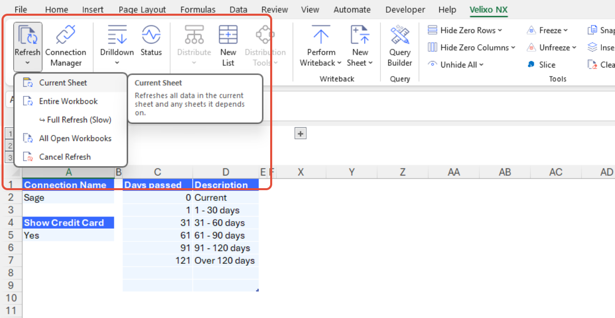Image resolution: width=615 pixels, height=318 pixels.
Task: Select the 'Over 120 days' cell
Action: pyautogui.click(x=225, y=261)
